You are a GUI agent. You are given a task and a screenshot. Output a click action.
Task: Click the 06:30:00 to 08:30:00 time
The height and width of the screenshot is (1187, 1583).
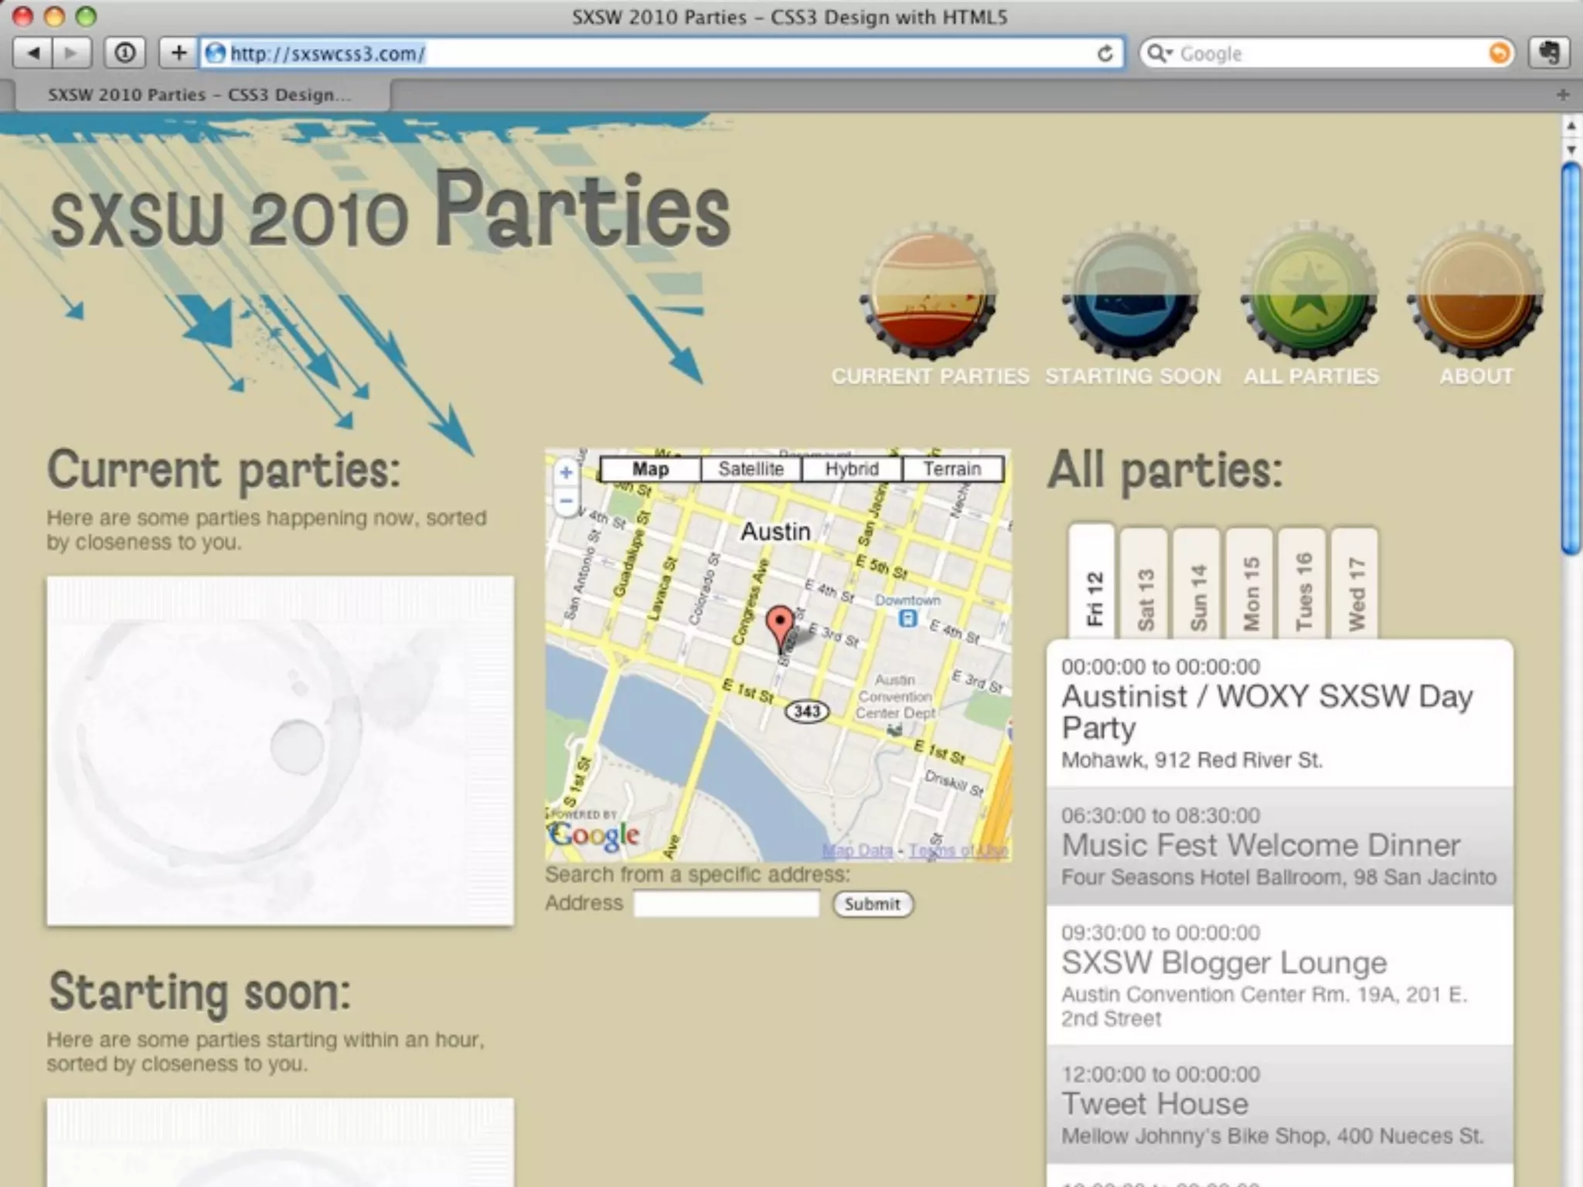pyautogui.click(x=1160, y=815)
